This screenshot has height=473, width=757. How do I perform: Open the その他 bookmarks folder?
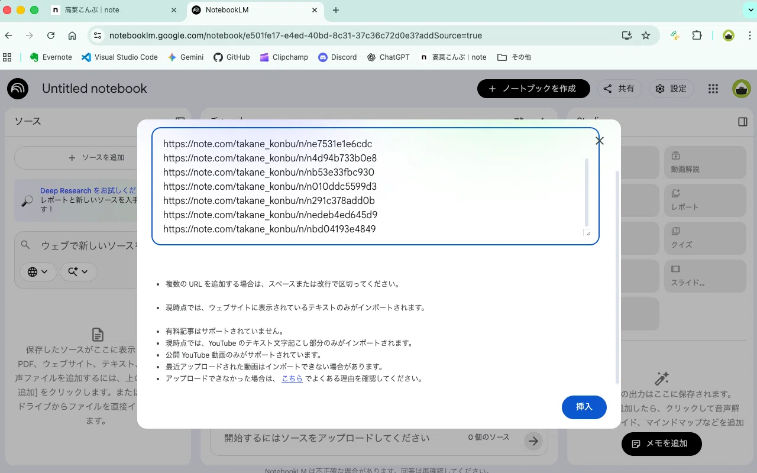(x=514, y=57)
